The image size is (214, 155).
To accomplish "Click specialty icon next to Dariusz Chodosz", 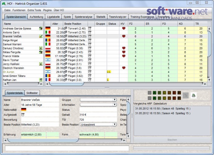I will (x=41, y=48).
